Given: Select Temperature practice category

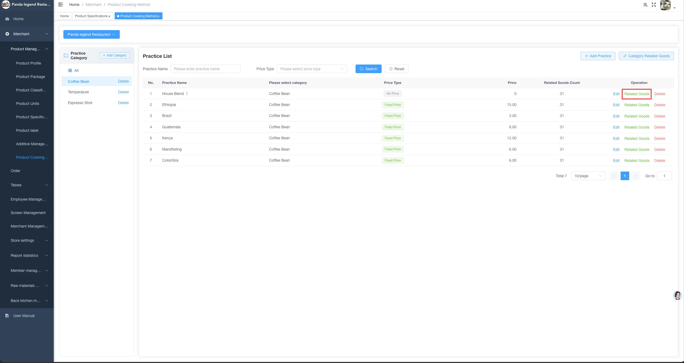Looking at the screenshot, I should pos(78,92).
